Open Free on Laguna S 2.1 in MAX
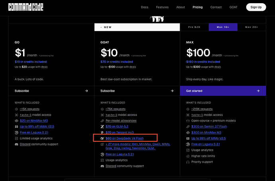 click(206, 144)
